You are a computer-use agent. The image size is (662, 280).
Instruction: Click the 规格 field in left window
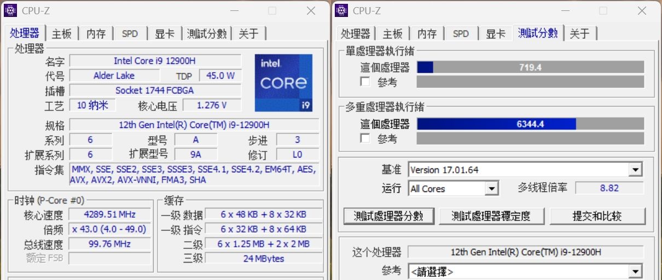click(x=194, y=125)
